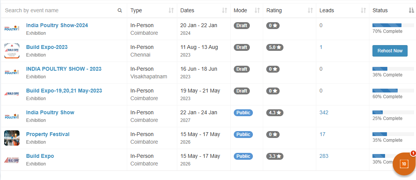
Task: Sort events by the Rating column
Action: 310,11
